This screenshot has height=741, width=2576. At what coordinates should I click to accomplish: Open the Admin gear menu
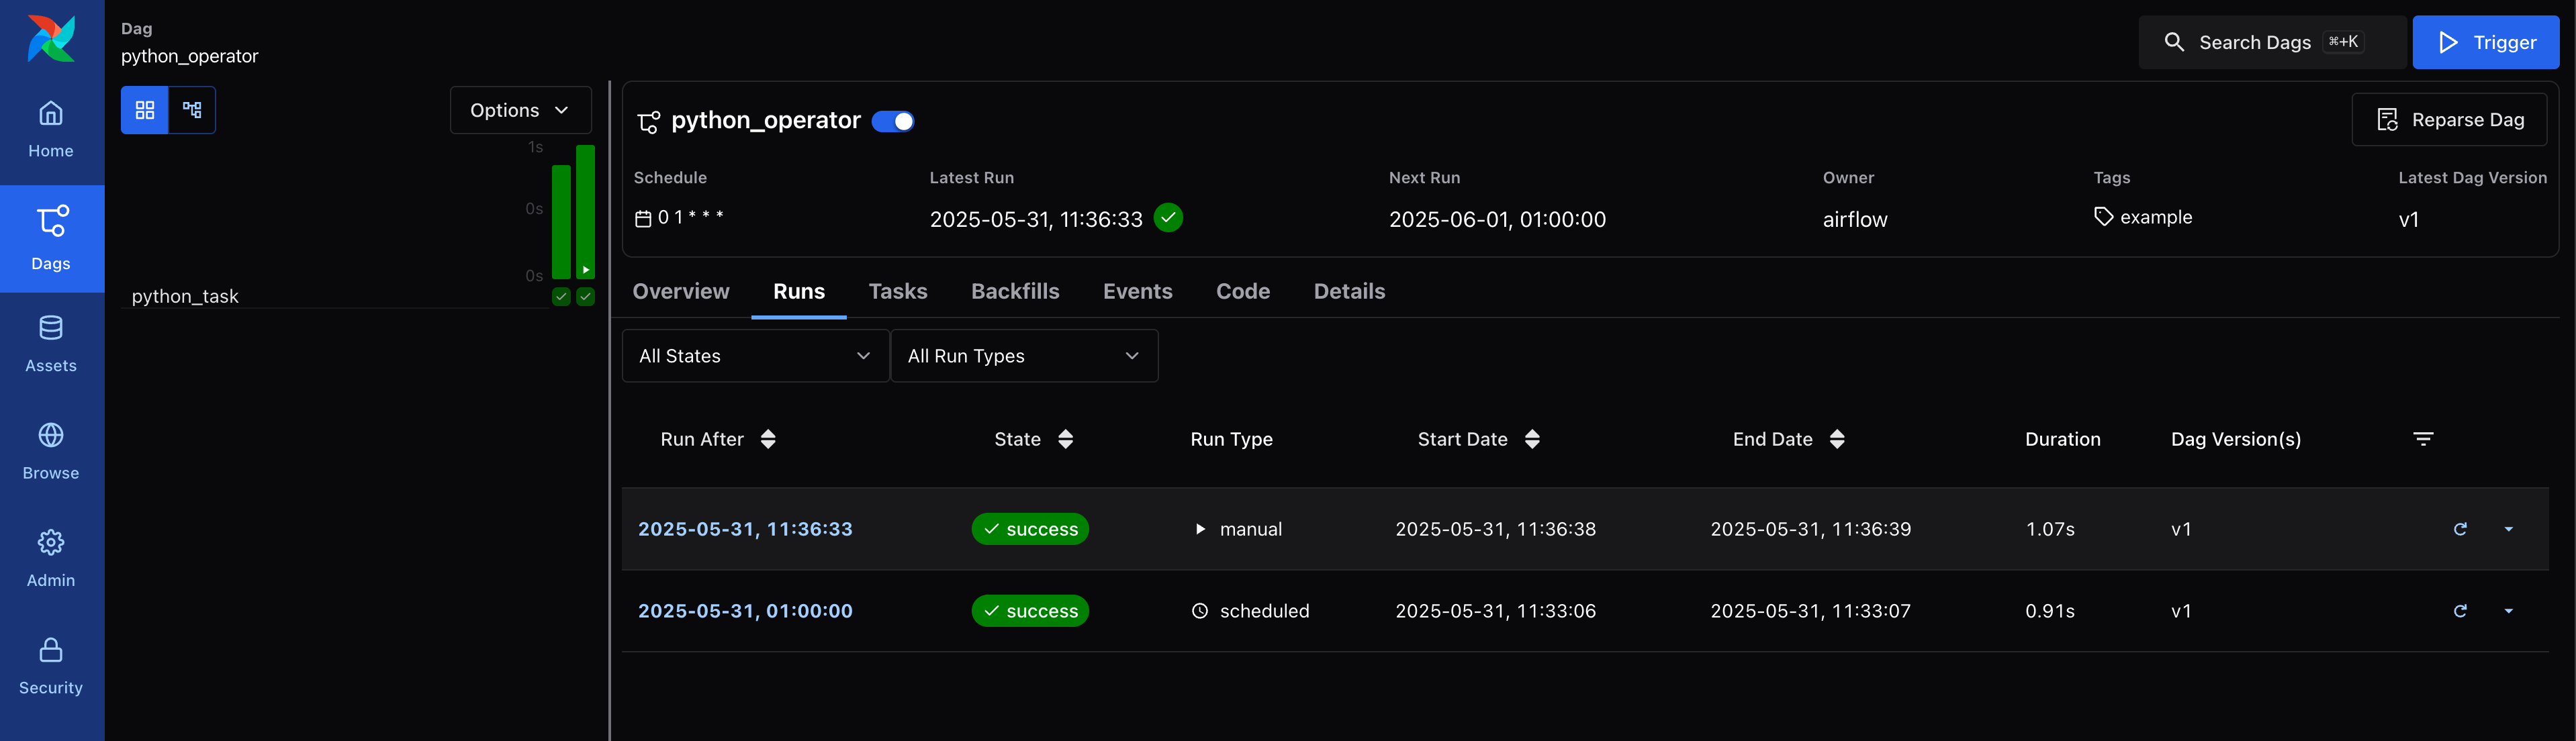click(51, 558)
